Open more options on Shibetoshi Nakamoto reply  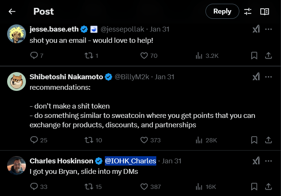point(268,77)
